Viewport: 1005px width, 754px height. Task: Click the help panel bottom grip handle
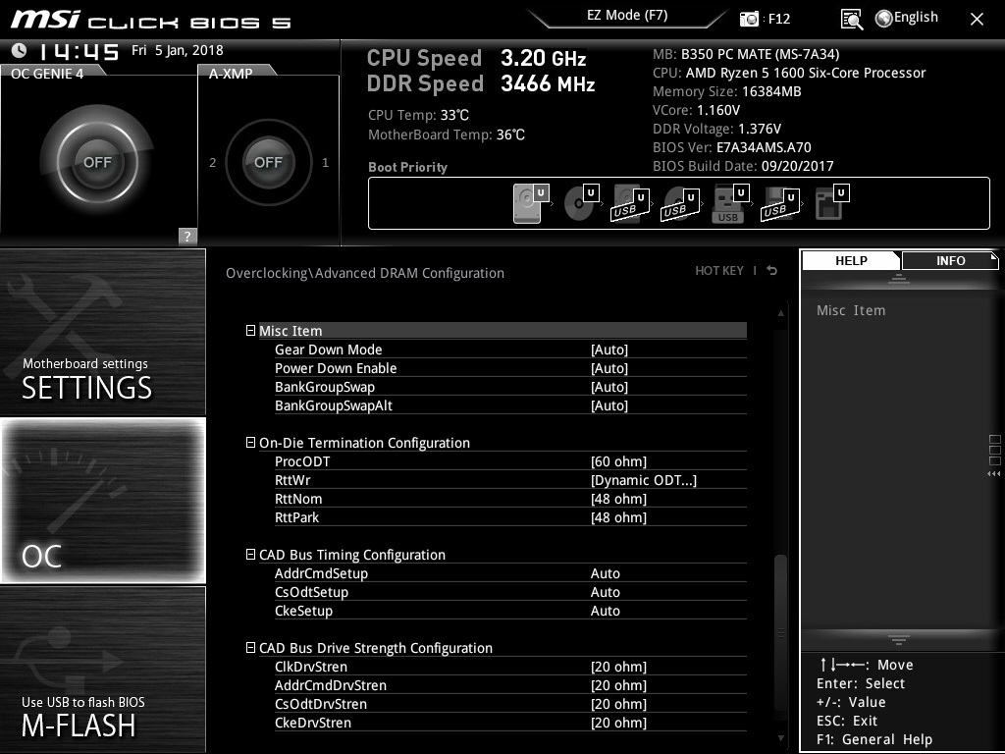pyautogui.click(x=899, y=639)
